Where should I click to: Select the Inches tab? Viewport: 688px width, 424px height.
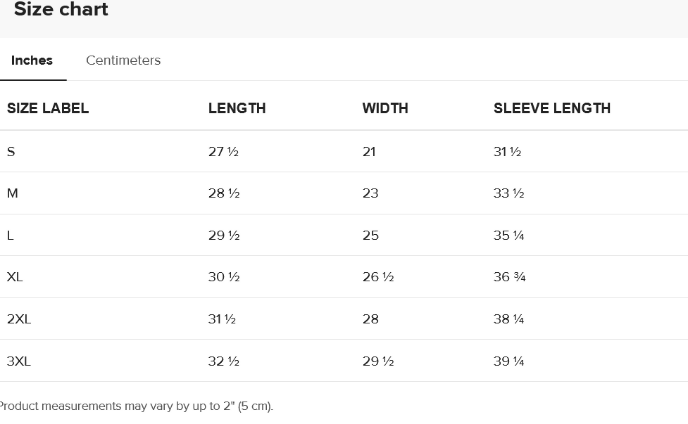[x=32, y=60]
